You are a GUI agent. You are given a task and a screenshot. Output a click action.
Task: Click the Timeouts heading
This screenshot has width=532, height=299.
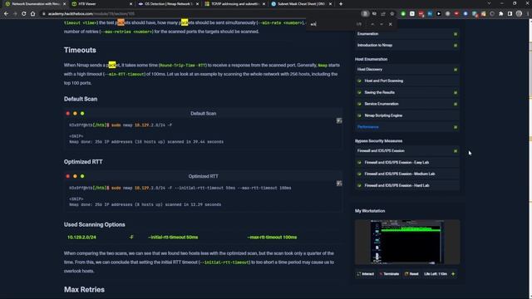pyautogui.click(x=80, y=50)
